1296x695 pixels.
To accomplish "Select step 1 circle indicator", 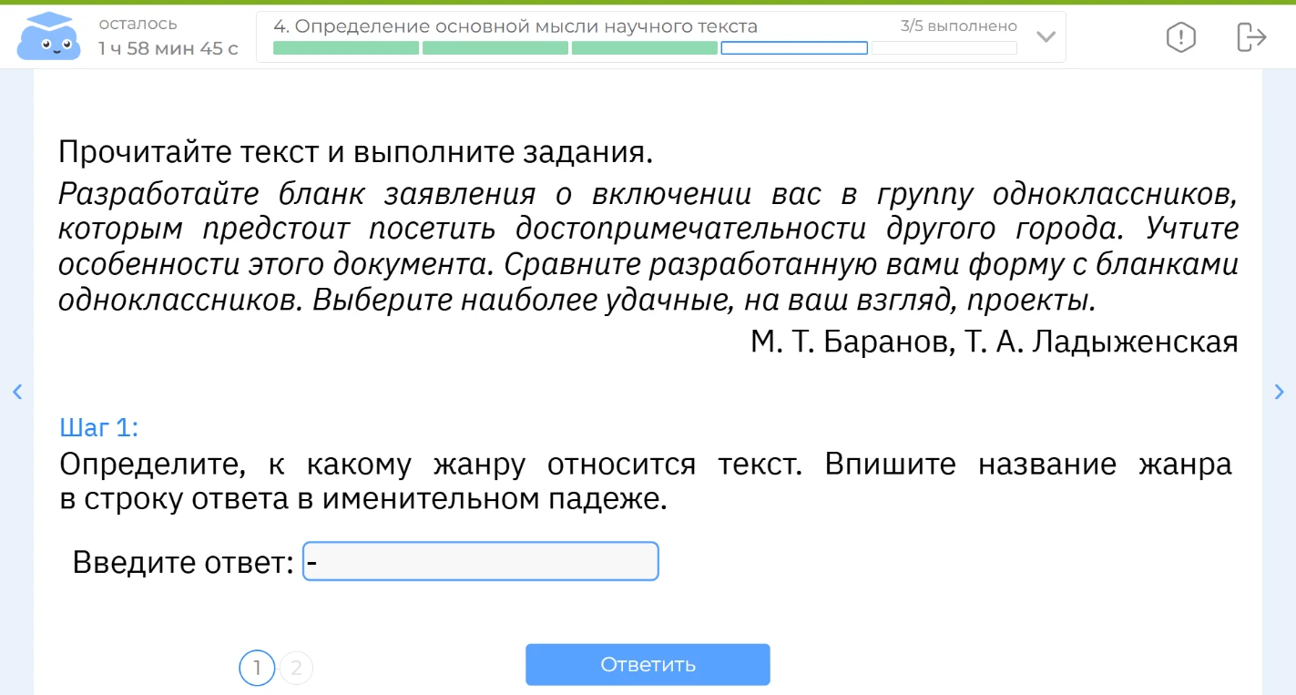I will click(257, 669).
